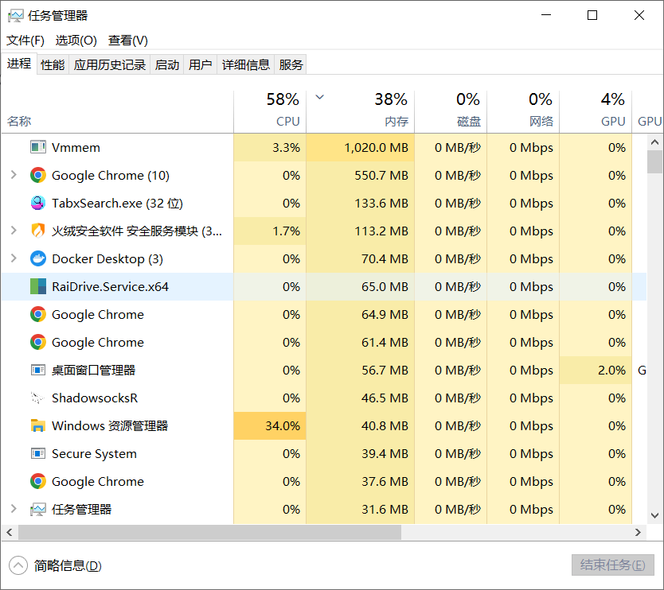Switch to the 详细信息 tab
The image size is (664, 590).
245,64
